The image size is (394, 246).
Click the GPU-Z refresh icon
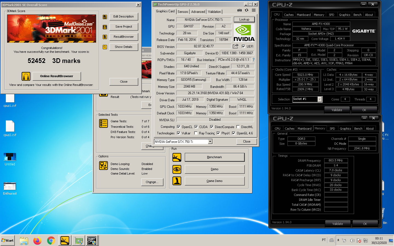click(246, 10)
